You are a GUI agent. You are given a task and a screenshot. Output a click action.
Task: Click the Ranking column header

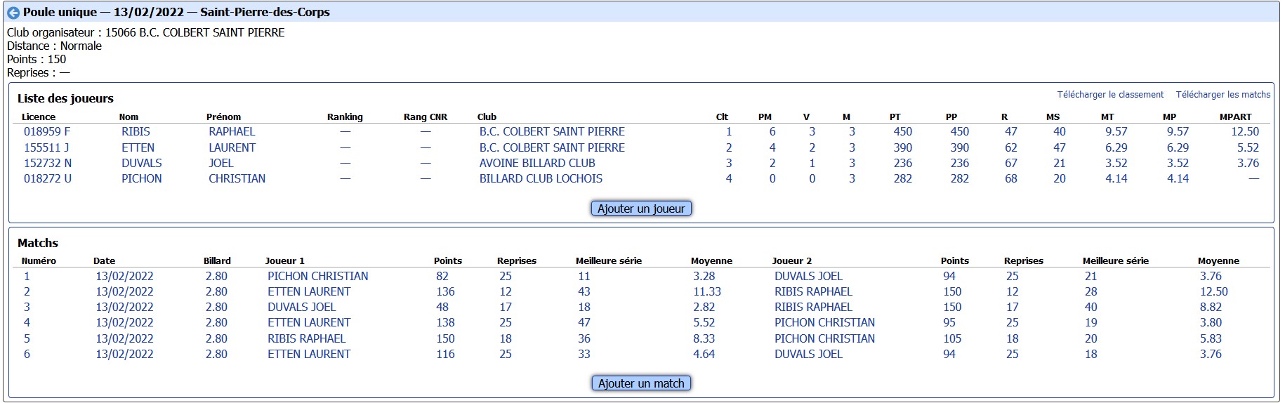(345, 117)
